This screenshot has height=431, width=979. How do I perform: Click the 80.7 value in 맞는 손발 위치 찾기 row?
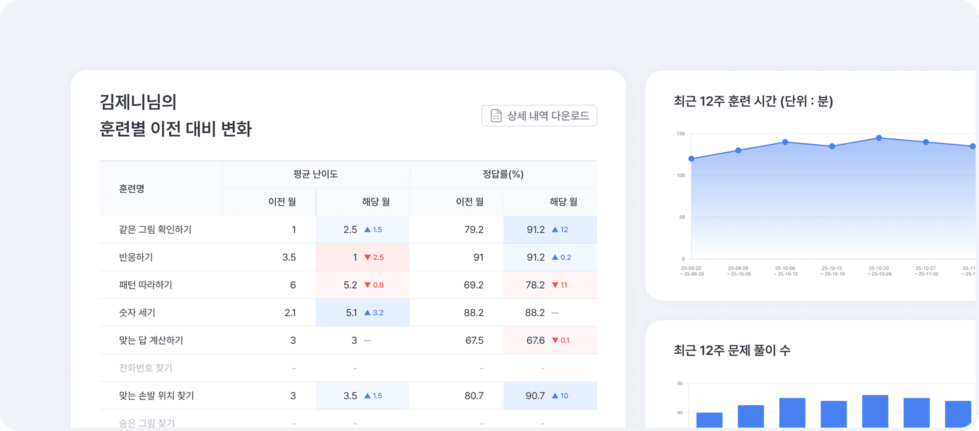474,396
